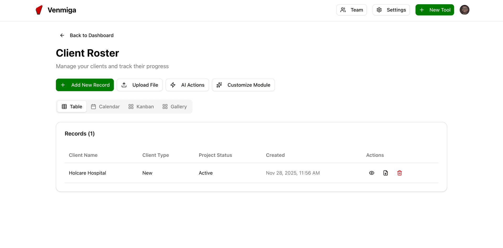The image size is (503, 248).
Task: Switch to the Gallery view tab
Action: [174, 107]
